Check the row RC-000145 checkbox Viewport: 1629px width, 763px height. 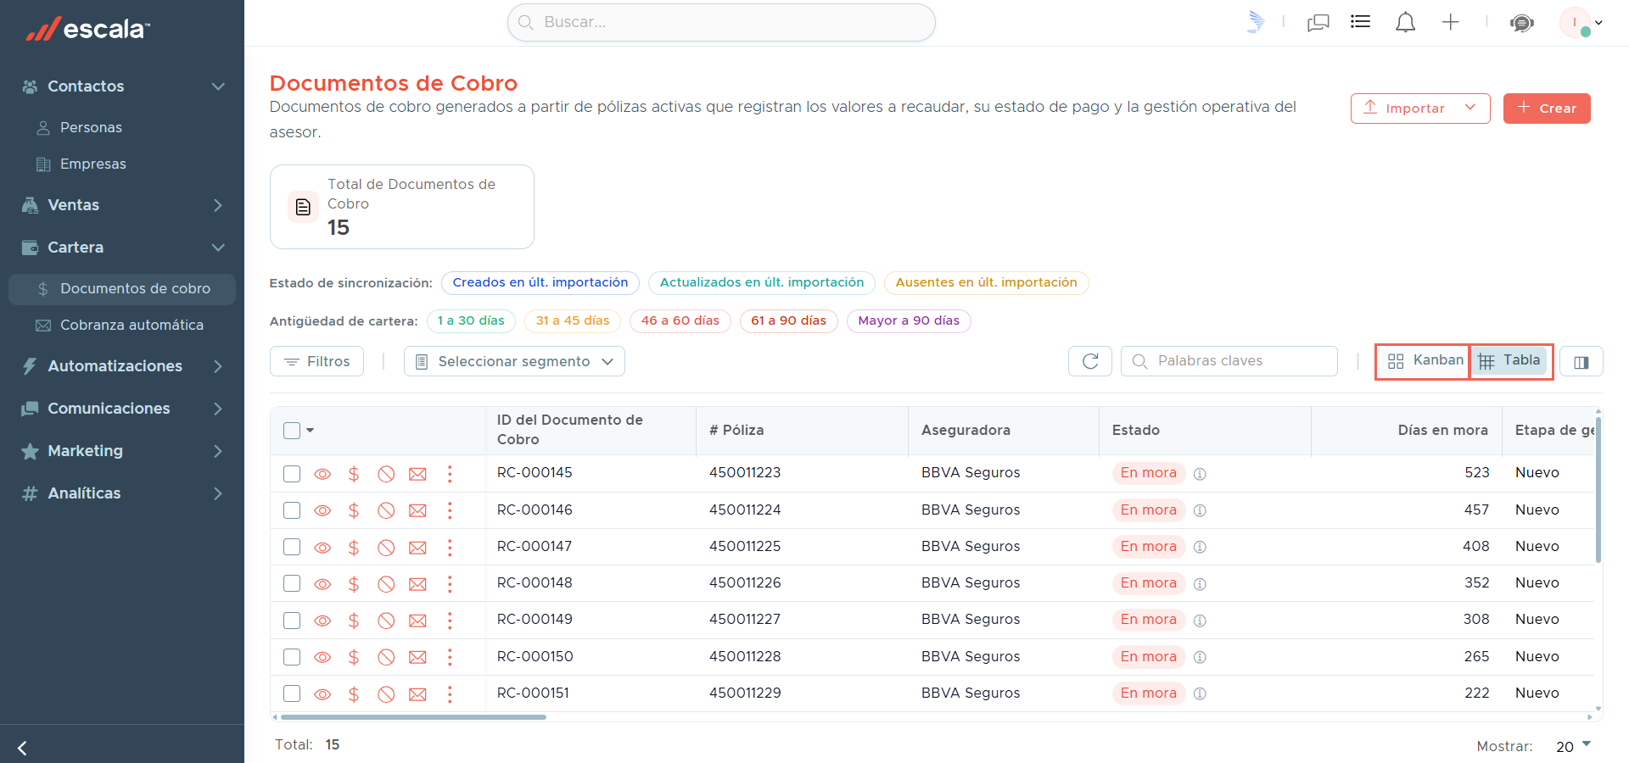pyautogui.click(x=292, y=474)
